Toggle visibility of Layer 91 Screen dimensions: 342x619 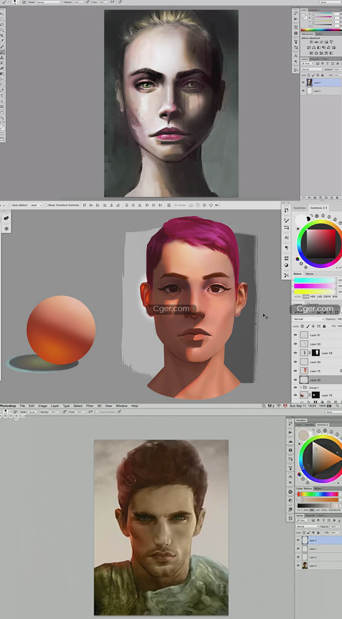click(295, 335)
